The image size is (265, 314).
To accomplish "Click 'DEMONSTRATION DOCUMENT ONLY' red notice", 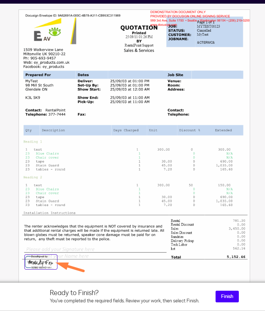I will click(178, 12).
